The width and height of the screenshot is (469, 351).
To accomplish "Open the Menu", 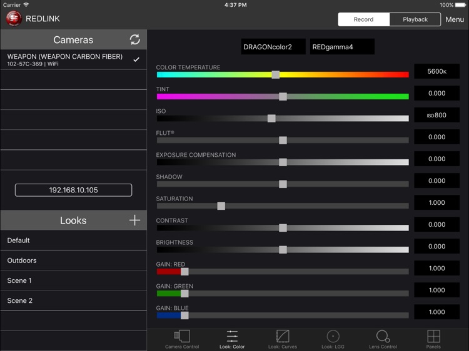I will click(455, 19).
